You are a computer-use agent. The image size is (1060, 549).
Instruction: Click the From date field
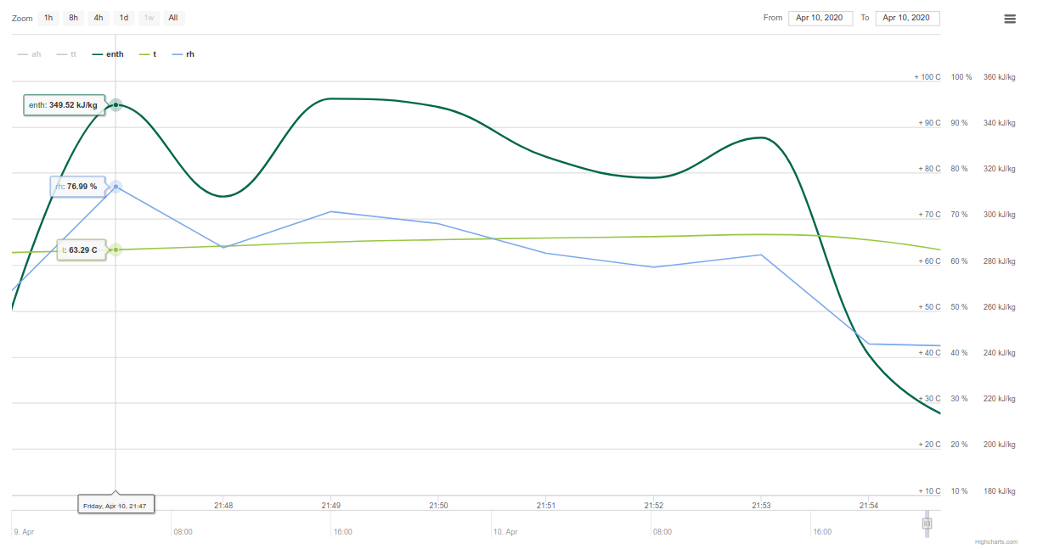(820, 18)
